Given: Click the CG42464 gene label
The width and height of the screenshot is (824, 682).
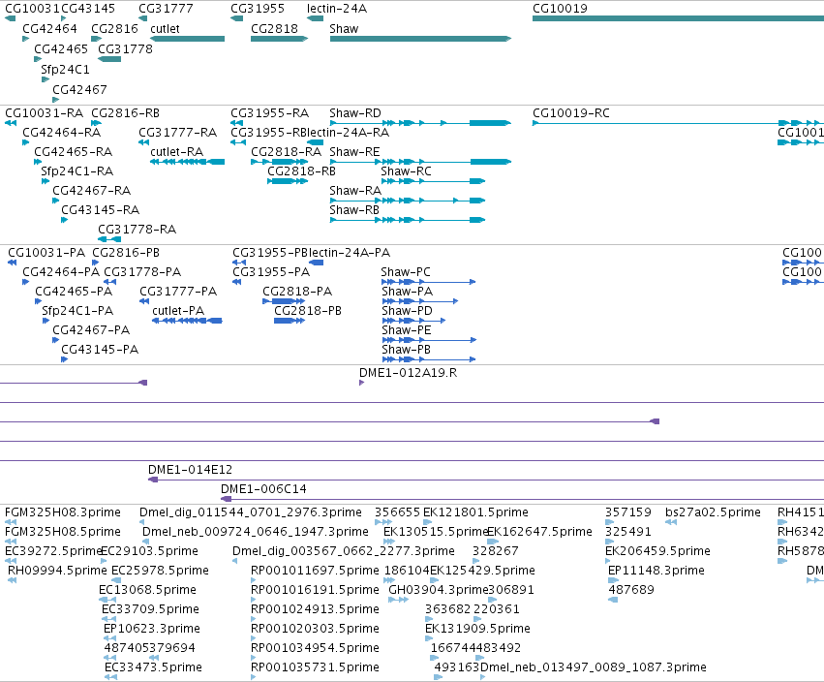Looking at the screenshot, I should (x=49, y=28).
